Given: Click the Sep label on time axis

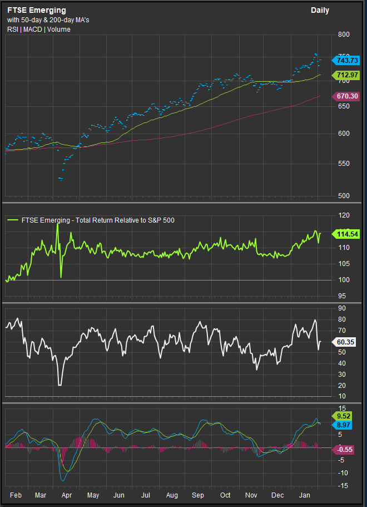Looking at the screenshot, I should point(199,495).
